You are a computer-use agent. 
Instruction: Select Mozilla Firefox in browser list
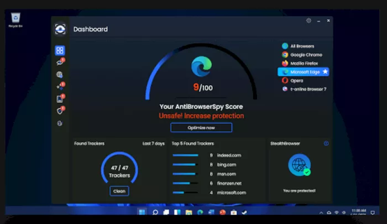(x=300, y=63)
